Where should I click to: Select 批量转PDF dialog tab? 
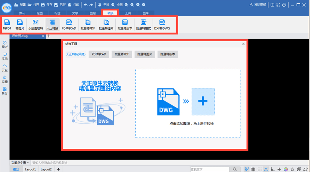122,54
